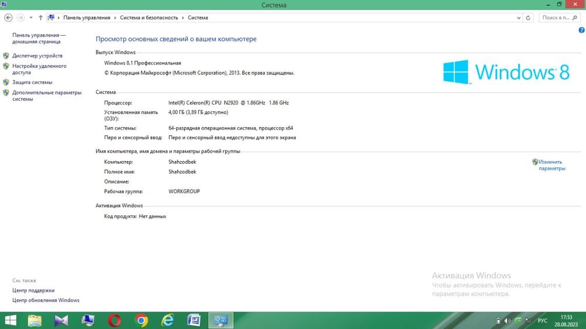The width and height of the screenshot is (586, 329).
Task: Click the Нет данных product code value
Action: pos(152,216)
